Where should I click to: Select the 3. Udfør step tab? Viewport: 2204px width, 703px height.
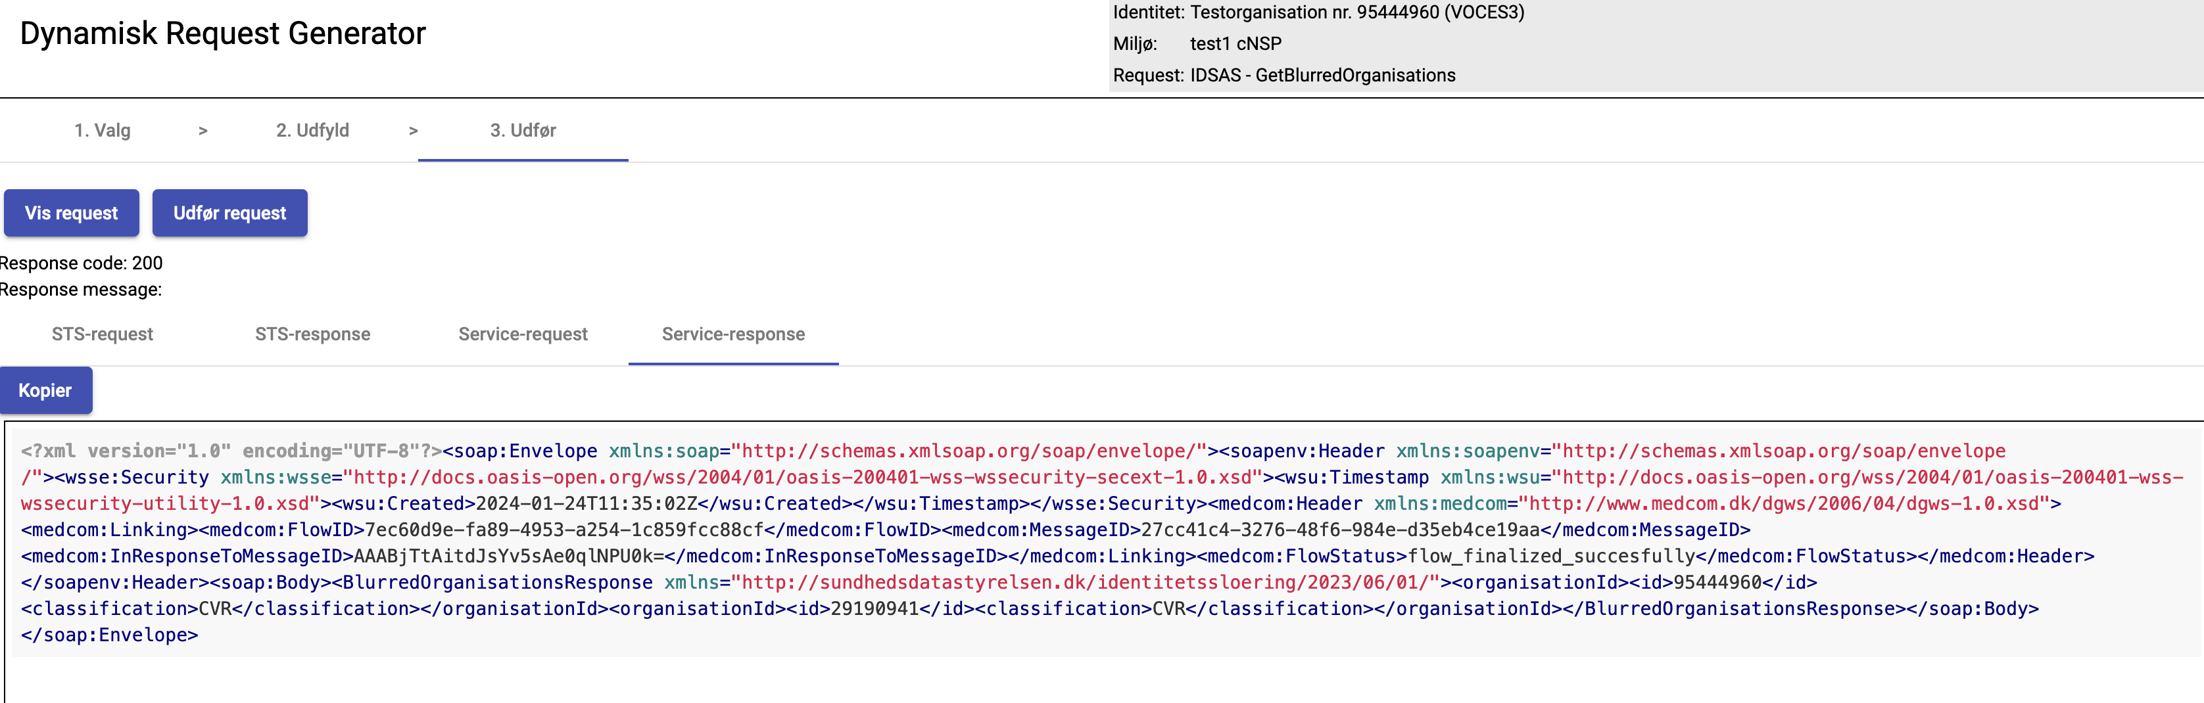pyautogui.click(x=523, y=130)
